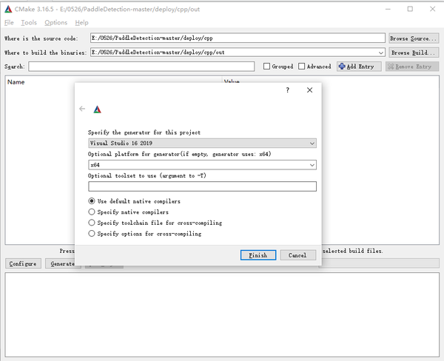The image size is (444, 361).
Task: Open the Help menu
Action: click(81, 23)
